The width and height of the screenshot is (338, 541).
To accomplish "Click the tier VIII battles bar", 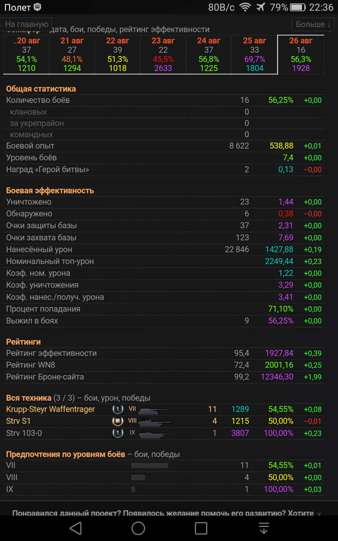I will click(138, 477).
